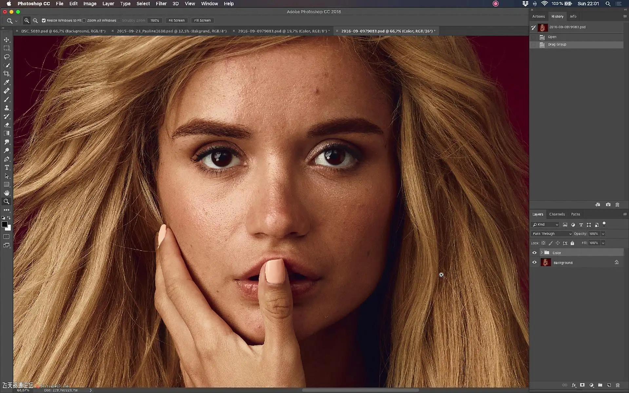Image resolution: width=629 pixels, height=393 pixels.
Task: Select the Crop tool
Action: [x=7, y=74]
